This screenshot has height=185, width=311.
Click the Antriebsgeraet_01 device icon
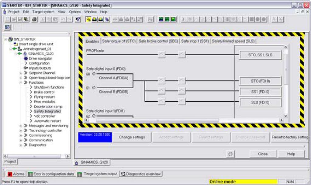point(20,49)
